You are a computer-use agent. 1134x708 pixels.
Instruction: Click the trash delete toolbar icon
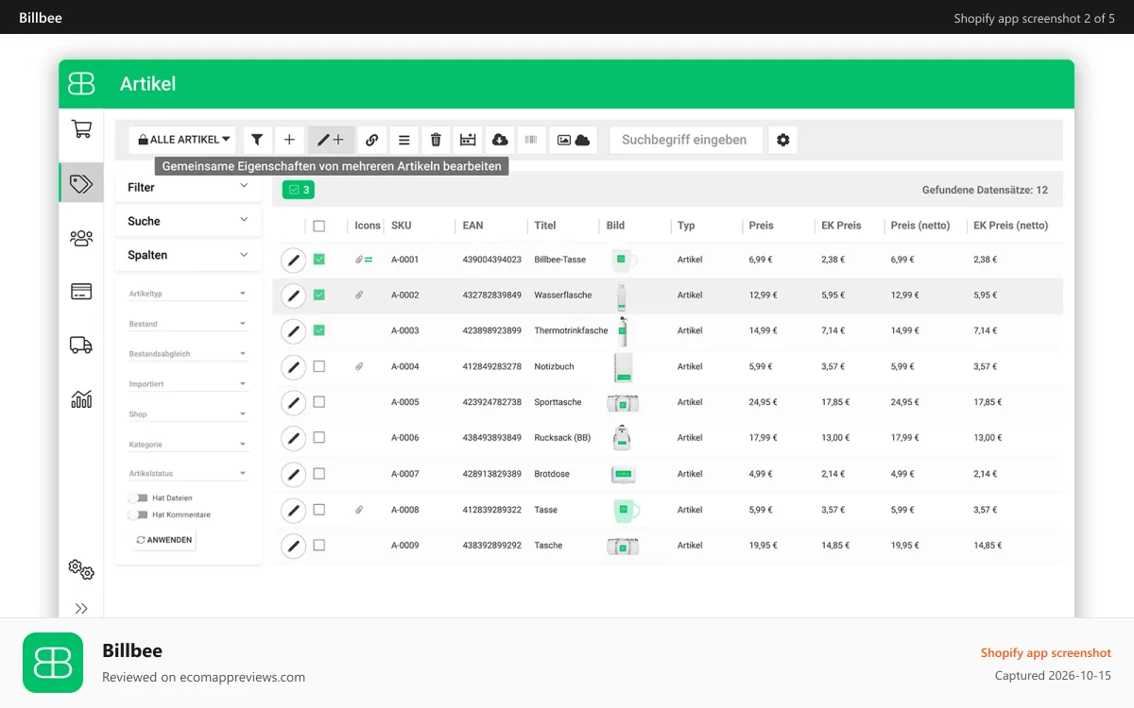[x=436, y=140]
